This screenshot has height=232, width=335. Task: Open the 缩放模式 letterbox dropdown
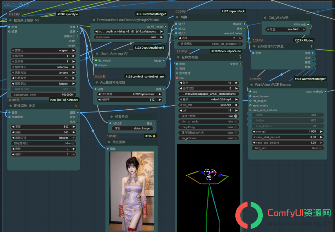tap(43, 67)
